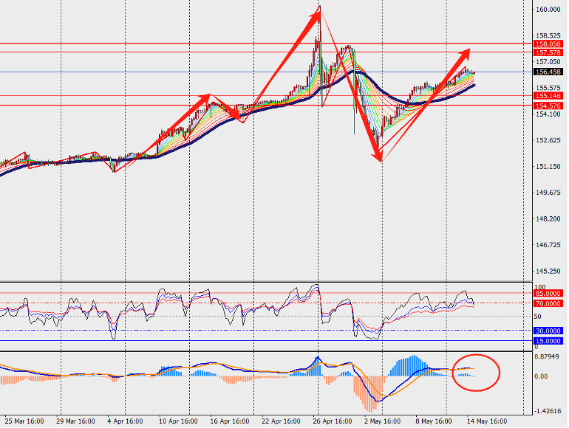Click the 70.0000 oscillator level label
This screenshot has width=569, height=428.
pyautogui.click(x=548, y=303)
